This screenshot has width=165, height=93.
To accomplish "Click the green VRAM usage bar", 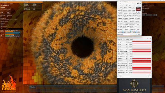I will point(7,36).
